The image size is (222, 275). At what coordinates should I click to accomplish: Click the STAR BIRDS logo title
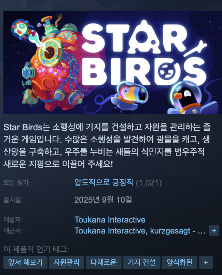coord(144,52)
